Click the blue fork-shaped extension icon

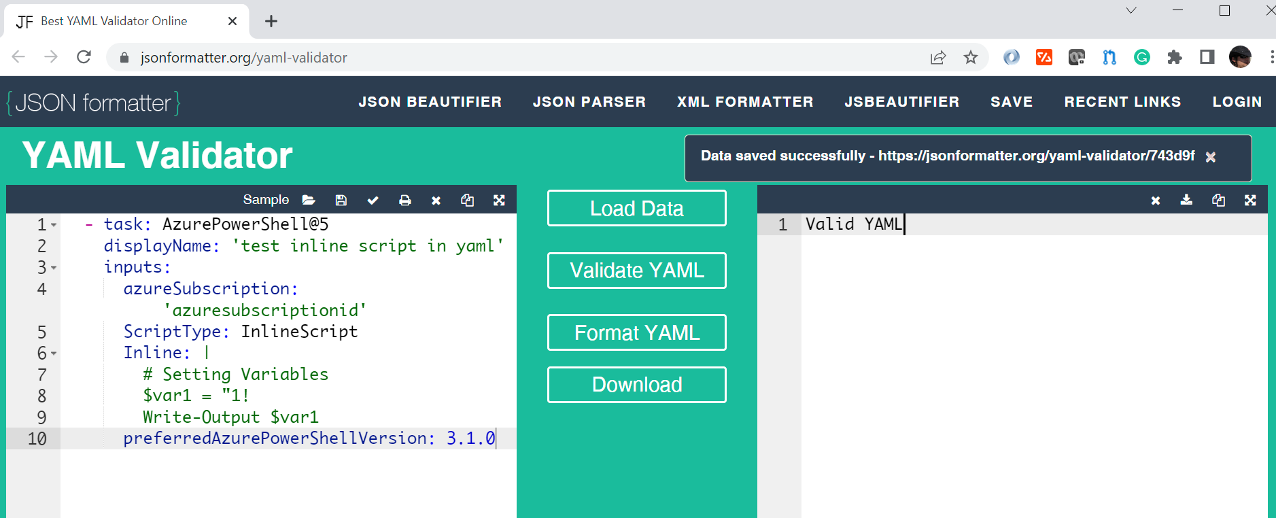tap(1109, 57)
